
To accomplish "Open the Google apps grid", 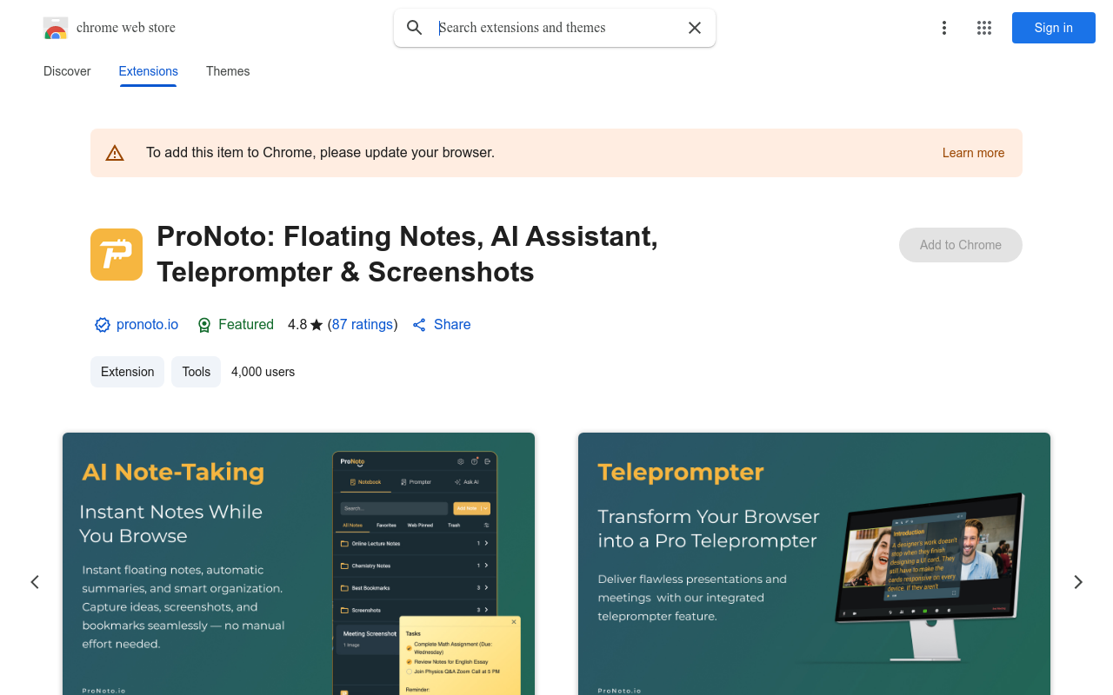I will coord(984,28).
